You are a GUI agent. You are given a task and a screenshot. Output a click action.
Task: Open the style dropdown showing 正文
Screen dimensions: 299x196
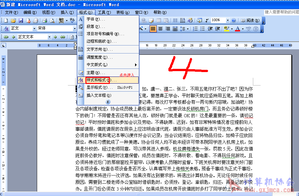(34, 29)
